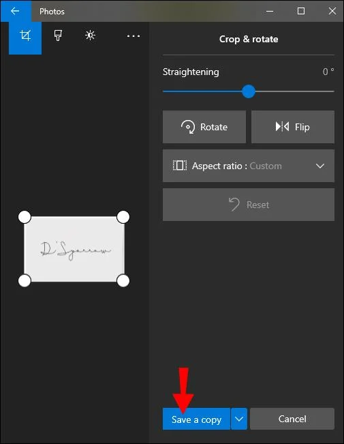
Task: Click the top-right crop handle
Action: [x=123, y=217]
